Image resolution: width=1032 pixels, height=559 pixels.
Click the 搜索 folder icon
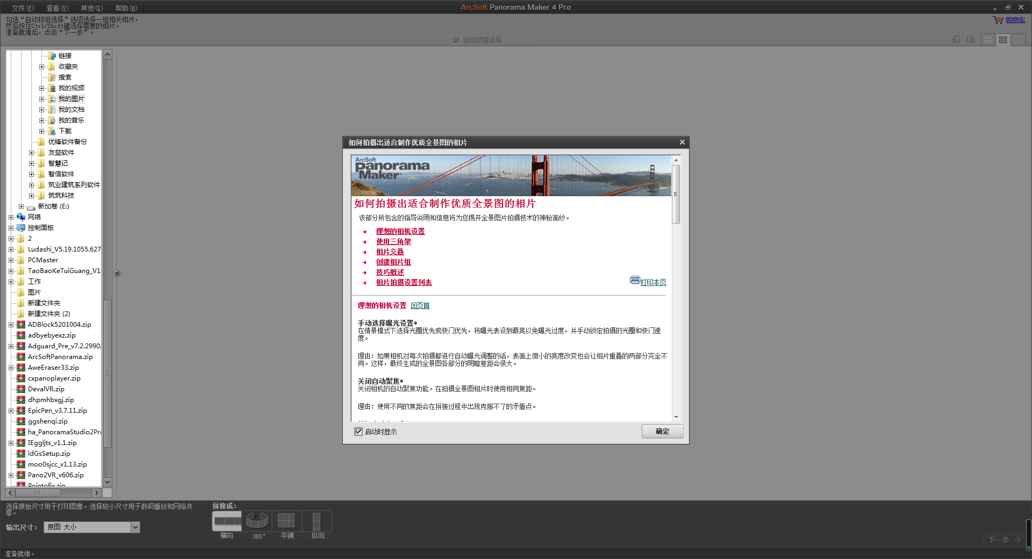[52, 77]
